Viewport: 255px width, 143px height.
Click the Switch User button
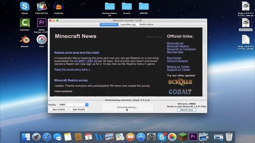(186, 110)
